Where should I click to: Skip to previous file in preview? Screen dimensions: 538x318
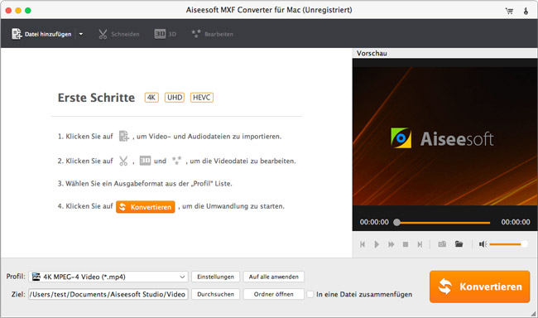[363, 244]
